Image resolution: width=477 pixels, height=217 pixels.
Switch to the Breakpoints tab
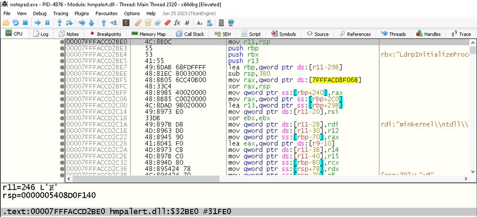[x=105, y=34]
